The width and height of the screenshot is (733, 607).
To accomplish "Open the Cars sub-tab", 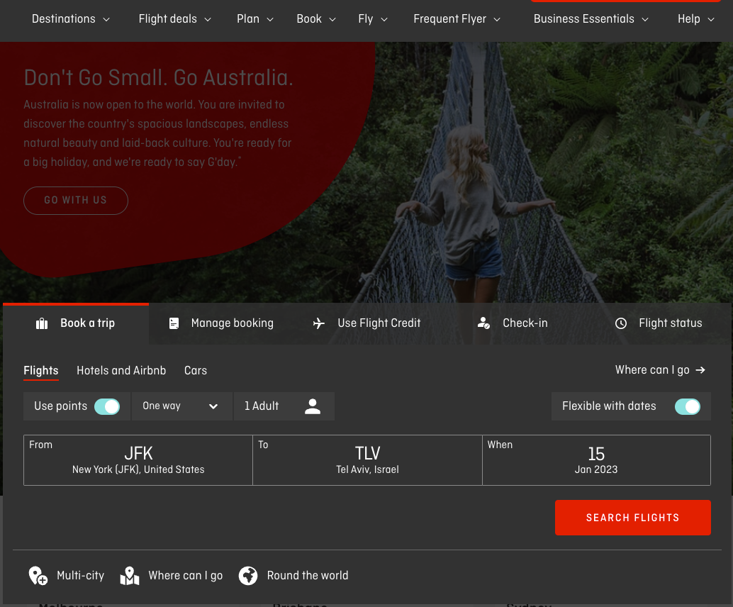I will point(196,371).
